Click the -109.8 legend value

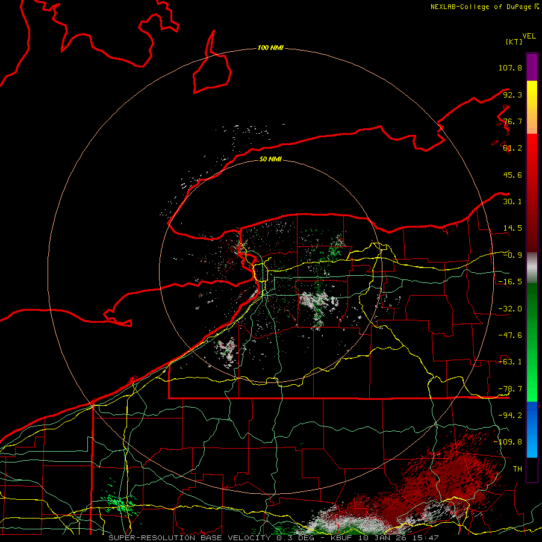click(508, 442)
